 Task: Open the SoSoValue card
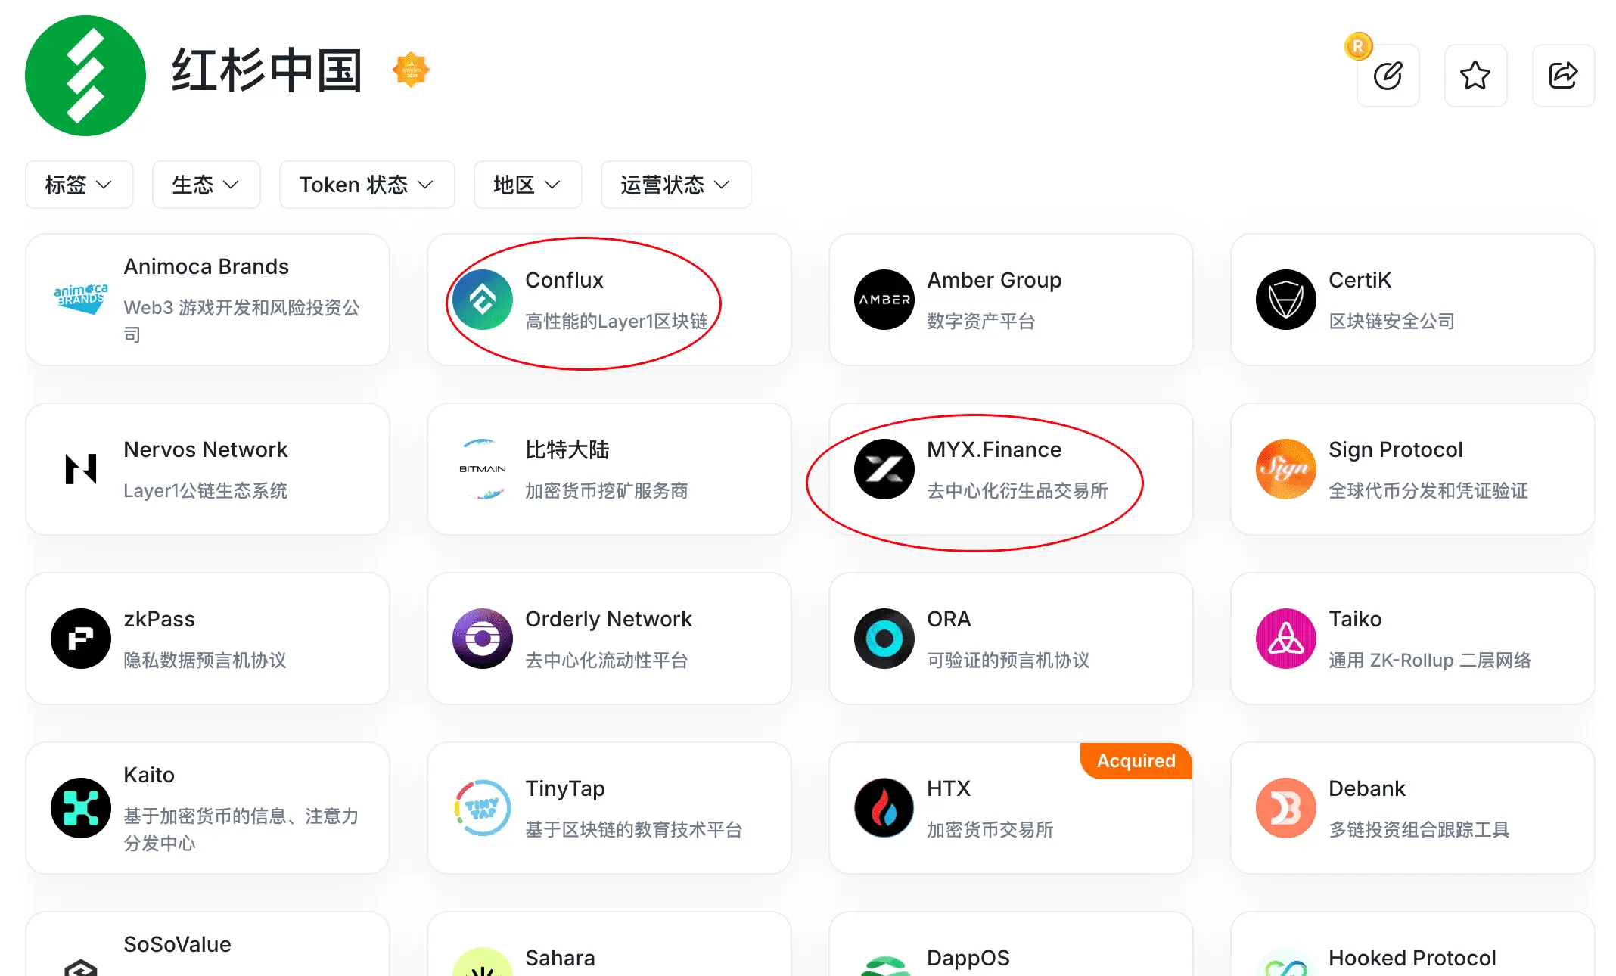[207, 944]
